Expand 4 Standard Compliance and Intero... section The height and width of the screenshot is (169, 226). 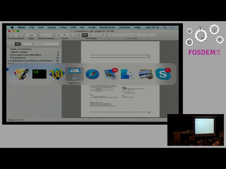(x=8, y=61)
